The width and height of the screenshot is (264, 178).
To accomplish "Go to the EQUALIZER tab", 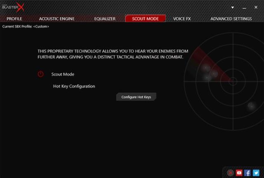I will click(x=105, y=19).
